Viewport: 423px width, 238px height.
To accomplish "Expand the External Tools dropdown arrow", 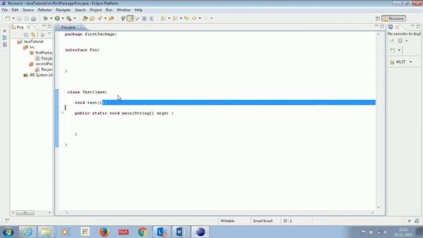I will (75, 19).
